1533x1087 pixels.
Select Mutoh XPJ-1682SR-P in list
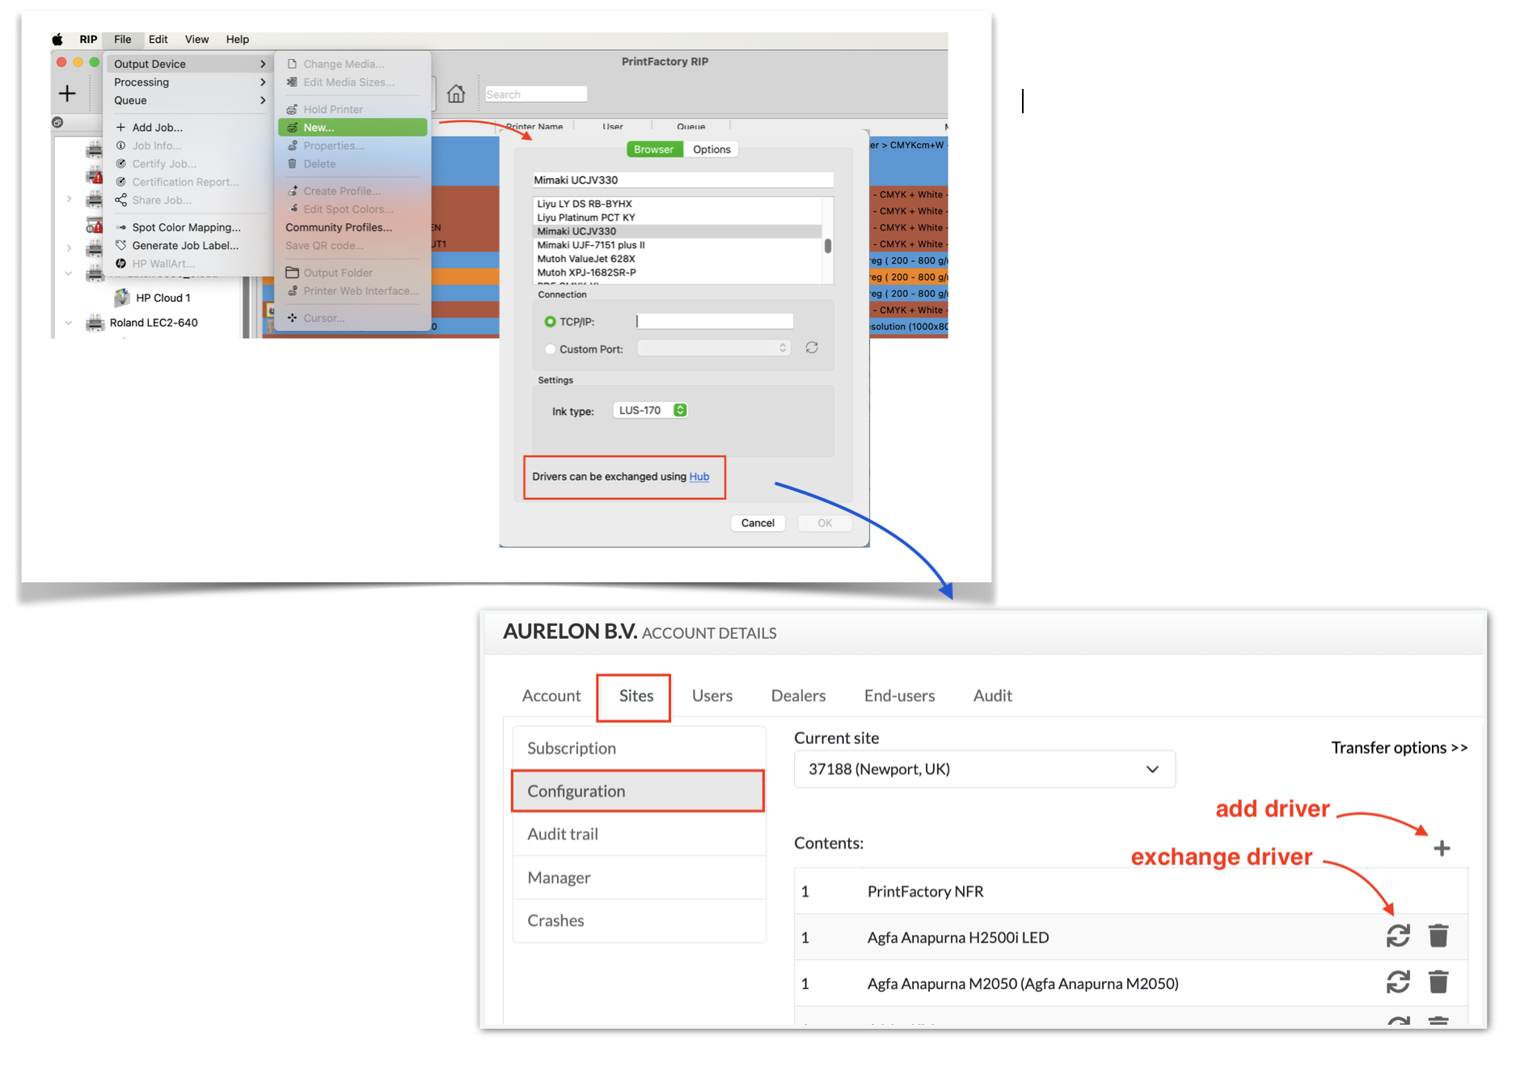point(678,273)
